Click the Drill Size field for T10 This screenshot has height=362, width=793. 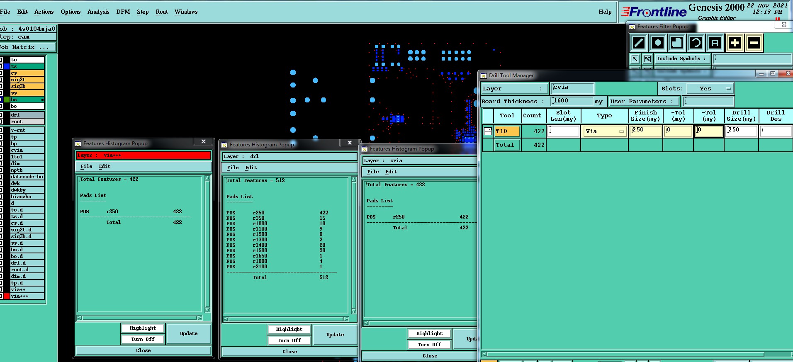click(x=742, y=131)
